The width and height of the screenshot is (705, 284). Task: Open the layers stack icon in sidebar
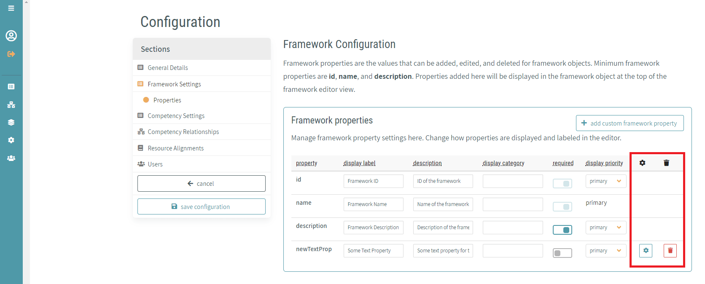pyautogui.click(x=11, y=123)
